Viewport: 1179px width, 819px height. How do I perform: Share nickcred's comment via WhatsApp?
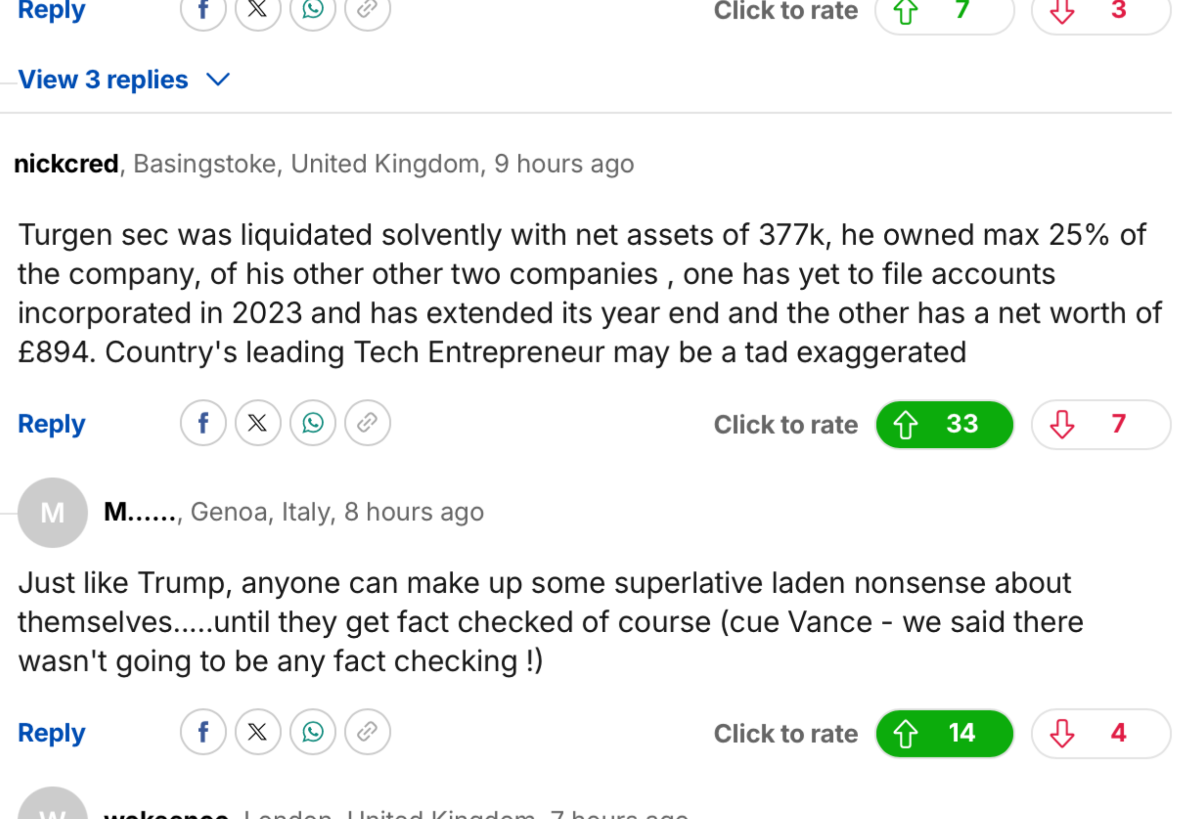tap(313, 423)
